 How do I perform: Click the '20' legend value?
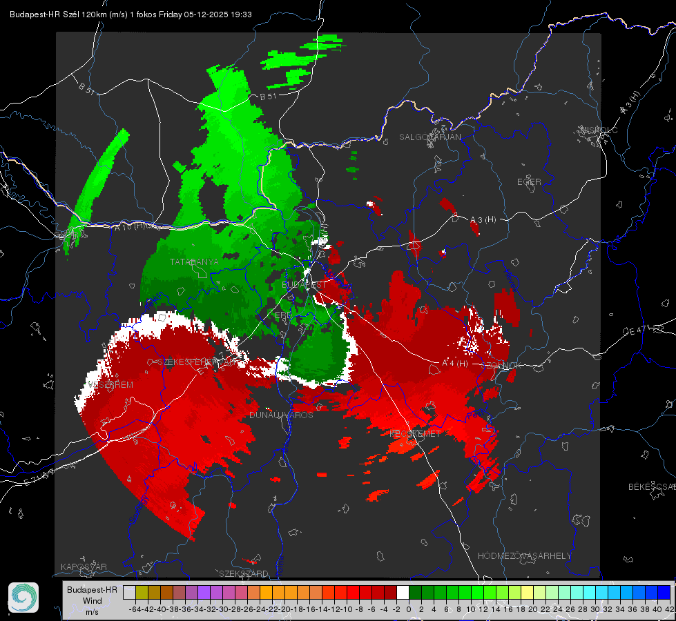[533, 609]
